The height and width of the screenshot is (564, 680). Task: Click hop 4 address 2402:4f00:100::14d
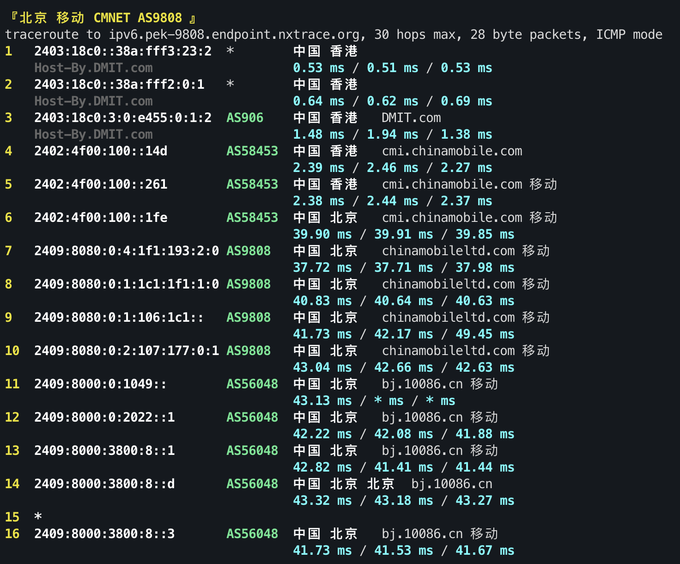pos(101,151)
